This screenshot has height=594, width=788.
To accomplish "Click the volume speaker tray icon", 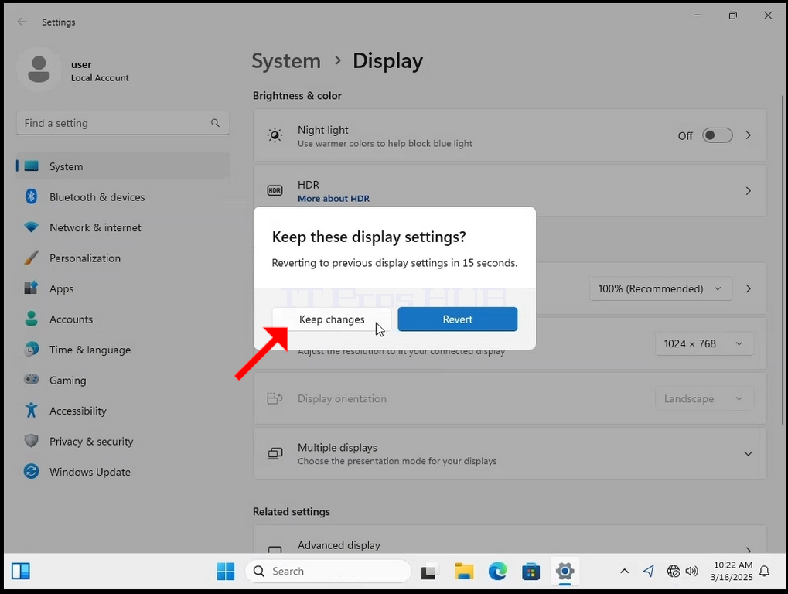I will pyautogui.click(x=692, y=572).
